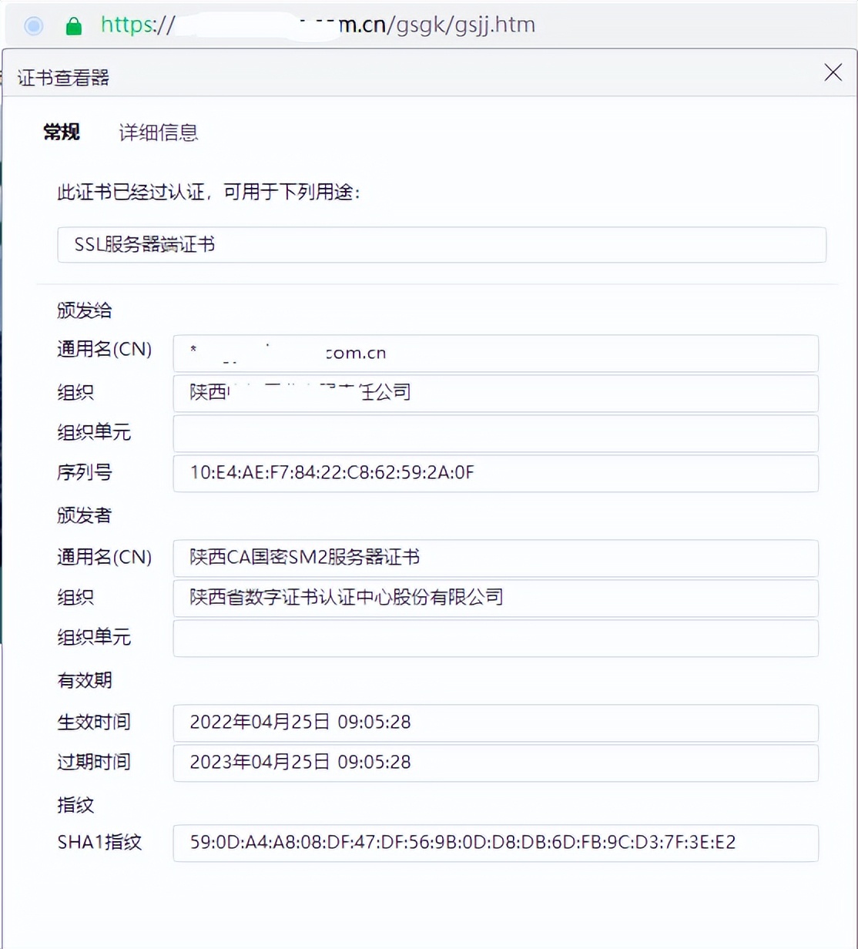The height and width of the screenshot is (949, 858).
Task: Click the 生效时间 field showing 2022年04月25日
Action: tap(496, 723)
